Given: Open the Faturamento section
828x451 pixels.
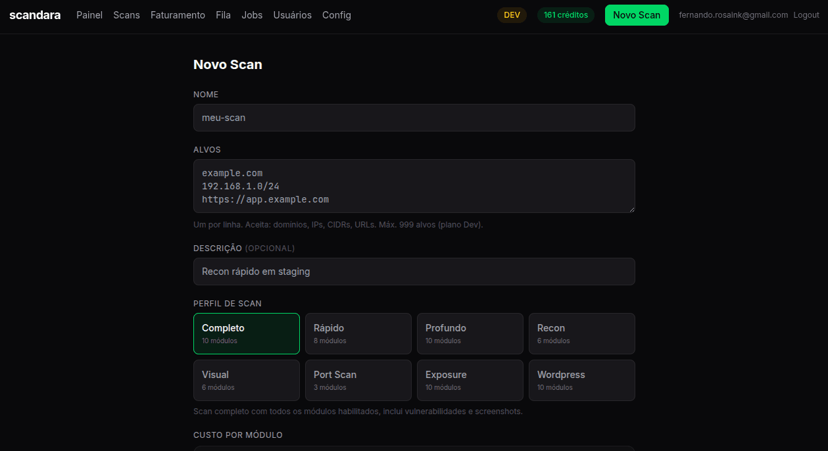Looking at the screenshot, I should 178,15.
